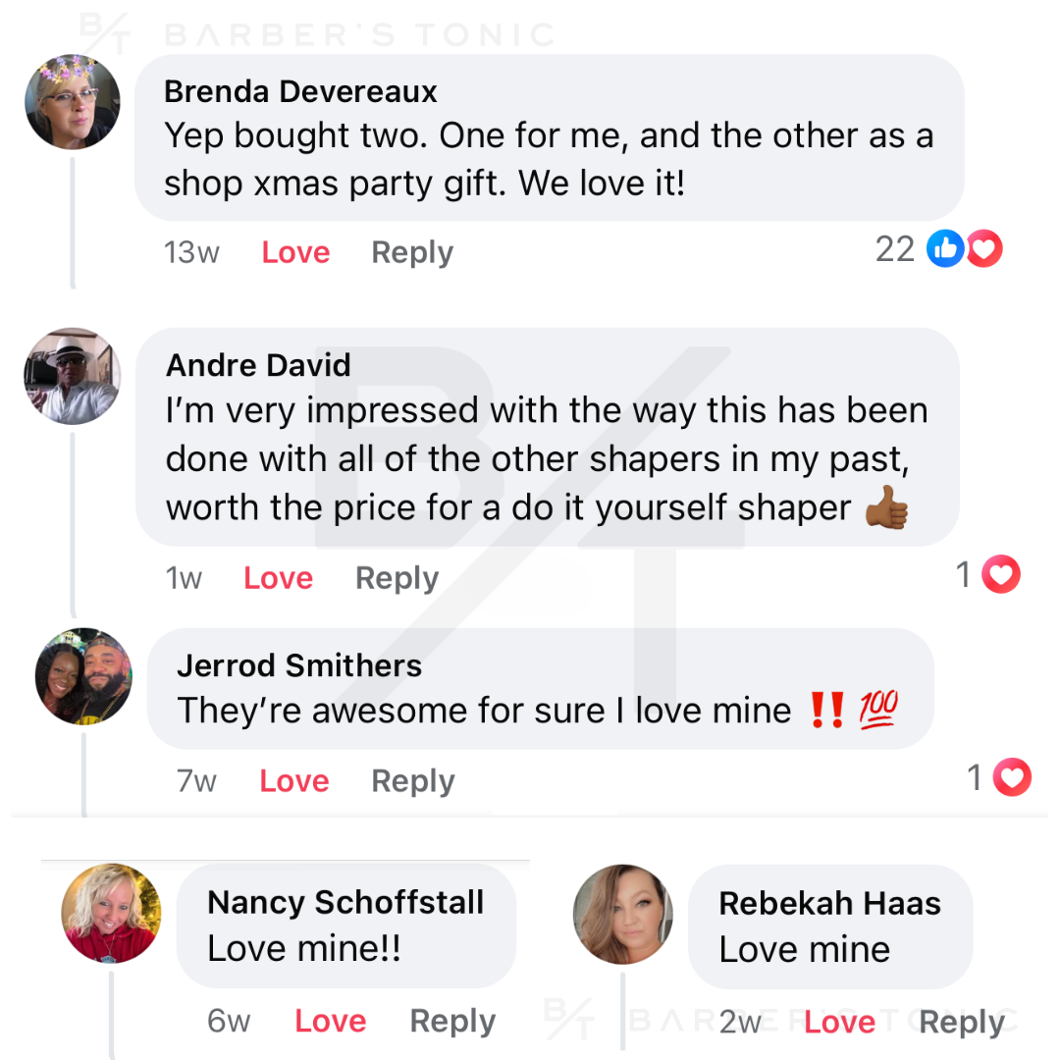Viewport: 1060px width, 1060px height.
Task: Reply to Nancy Schoffstall's comment
Action: pos(452,1021)
